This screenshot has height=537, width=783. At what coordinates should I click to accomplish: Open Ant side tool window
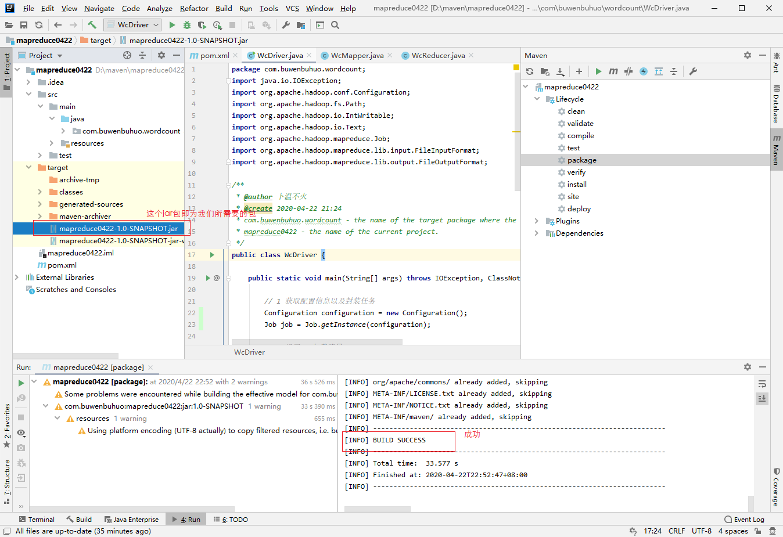(776, 62)
